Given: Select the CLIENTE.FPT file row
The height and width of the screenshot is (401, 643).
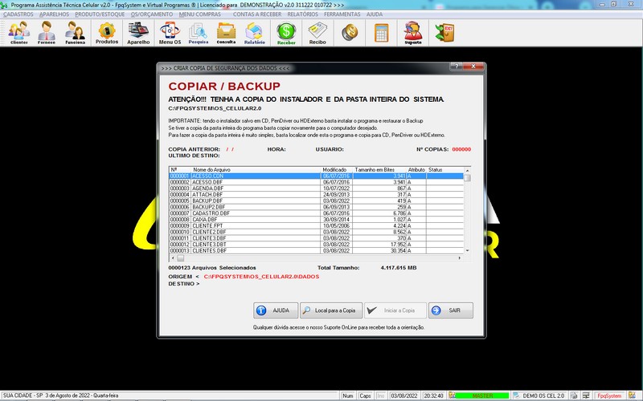Looking at the screenshot, I should point(316,225).
